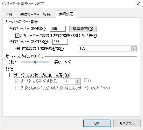Select the 接続 tab
143x130 pixels.
[x=48, y=14]
